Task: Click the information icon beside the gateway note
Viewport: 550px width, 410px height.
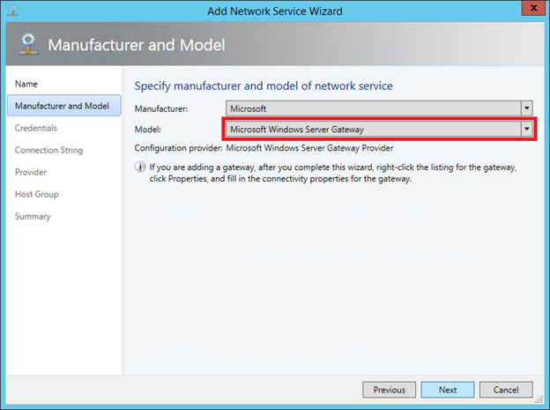Action: click(x=140, y=167)
